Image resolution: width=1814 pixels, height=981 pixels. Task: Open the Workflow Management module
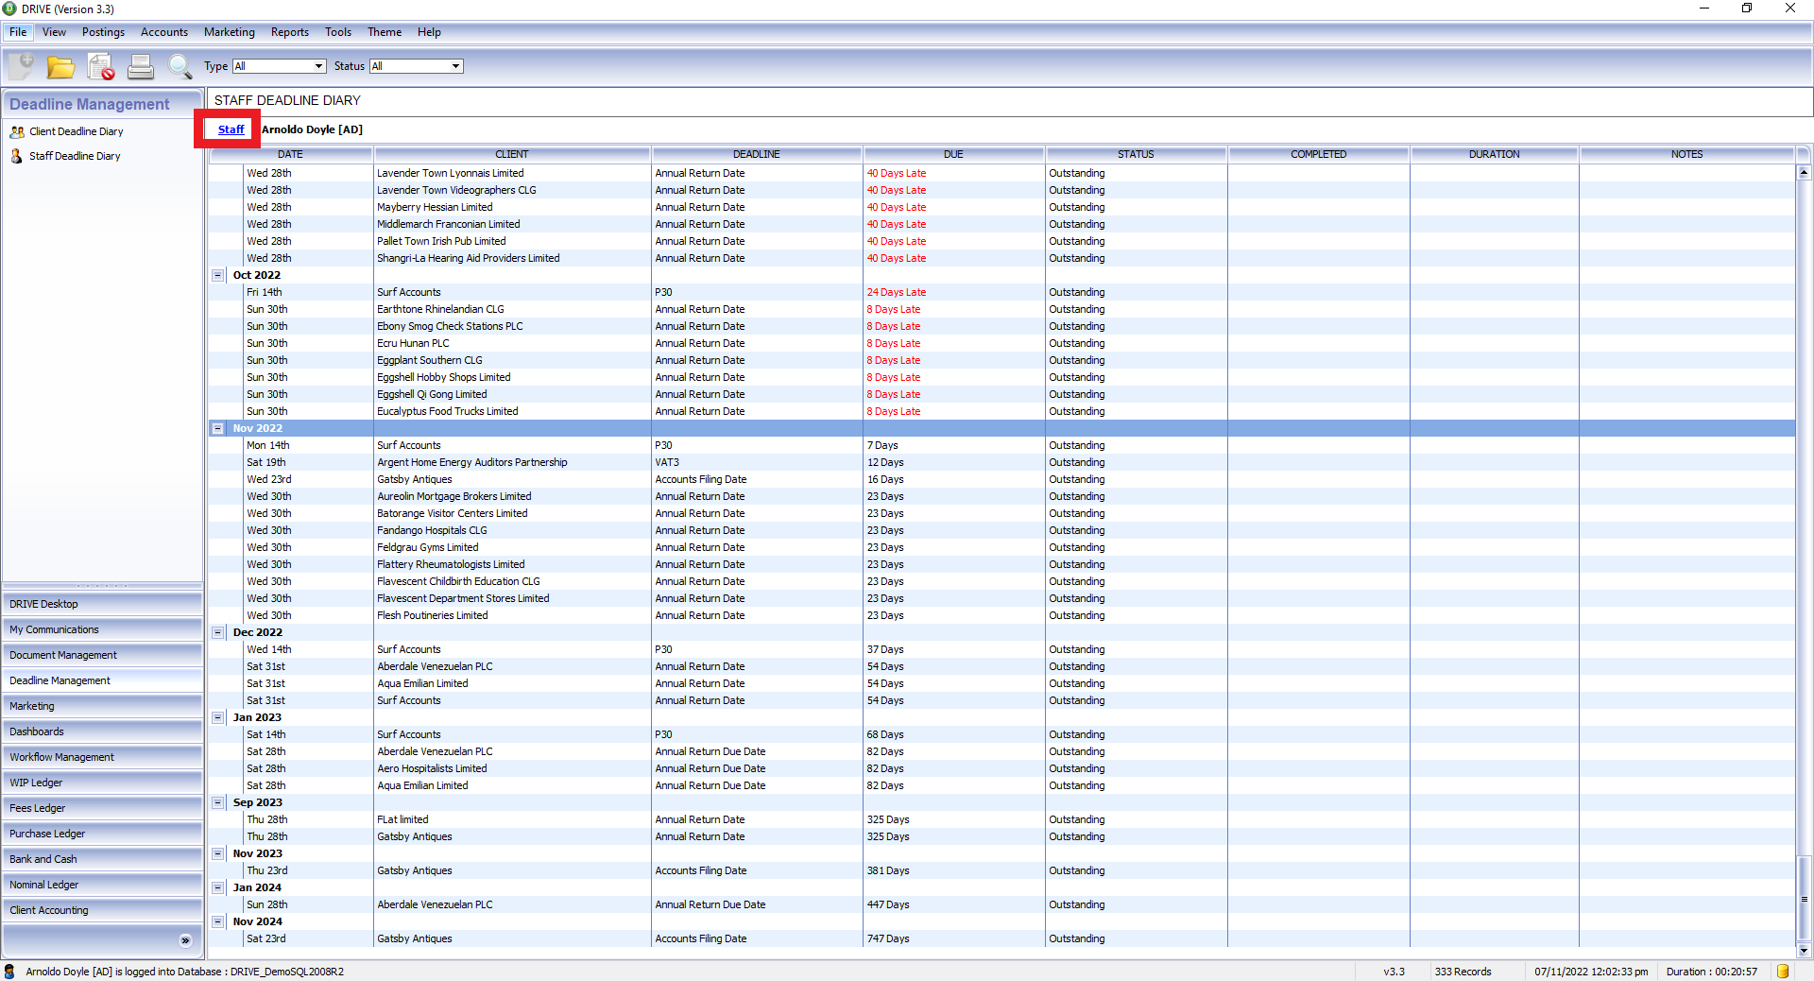pyautogui.click(x=102, y=757)
